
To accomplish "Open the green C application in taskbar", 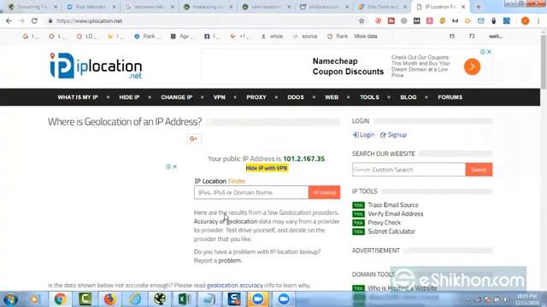I will point(85,299).
